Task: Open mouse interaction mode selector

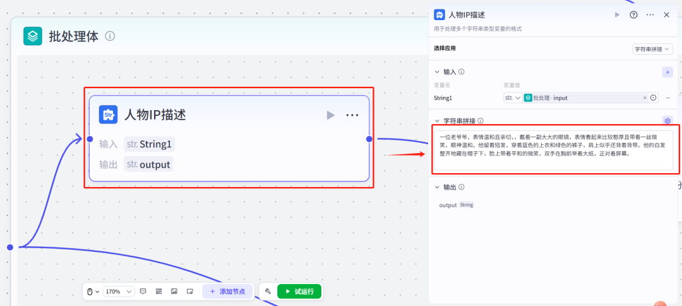Action: coord(93,292)
